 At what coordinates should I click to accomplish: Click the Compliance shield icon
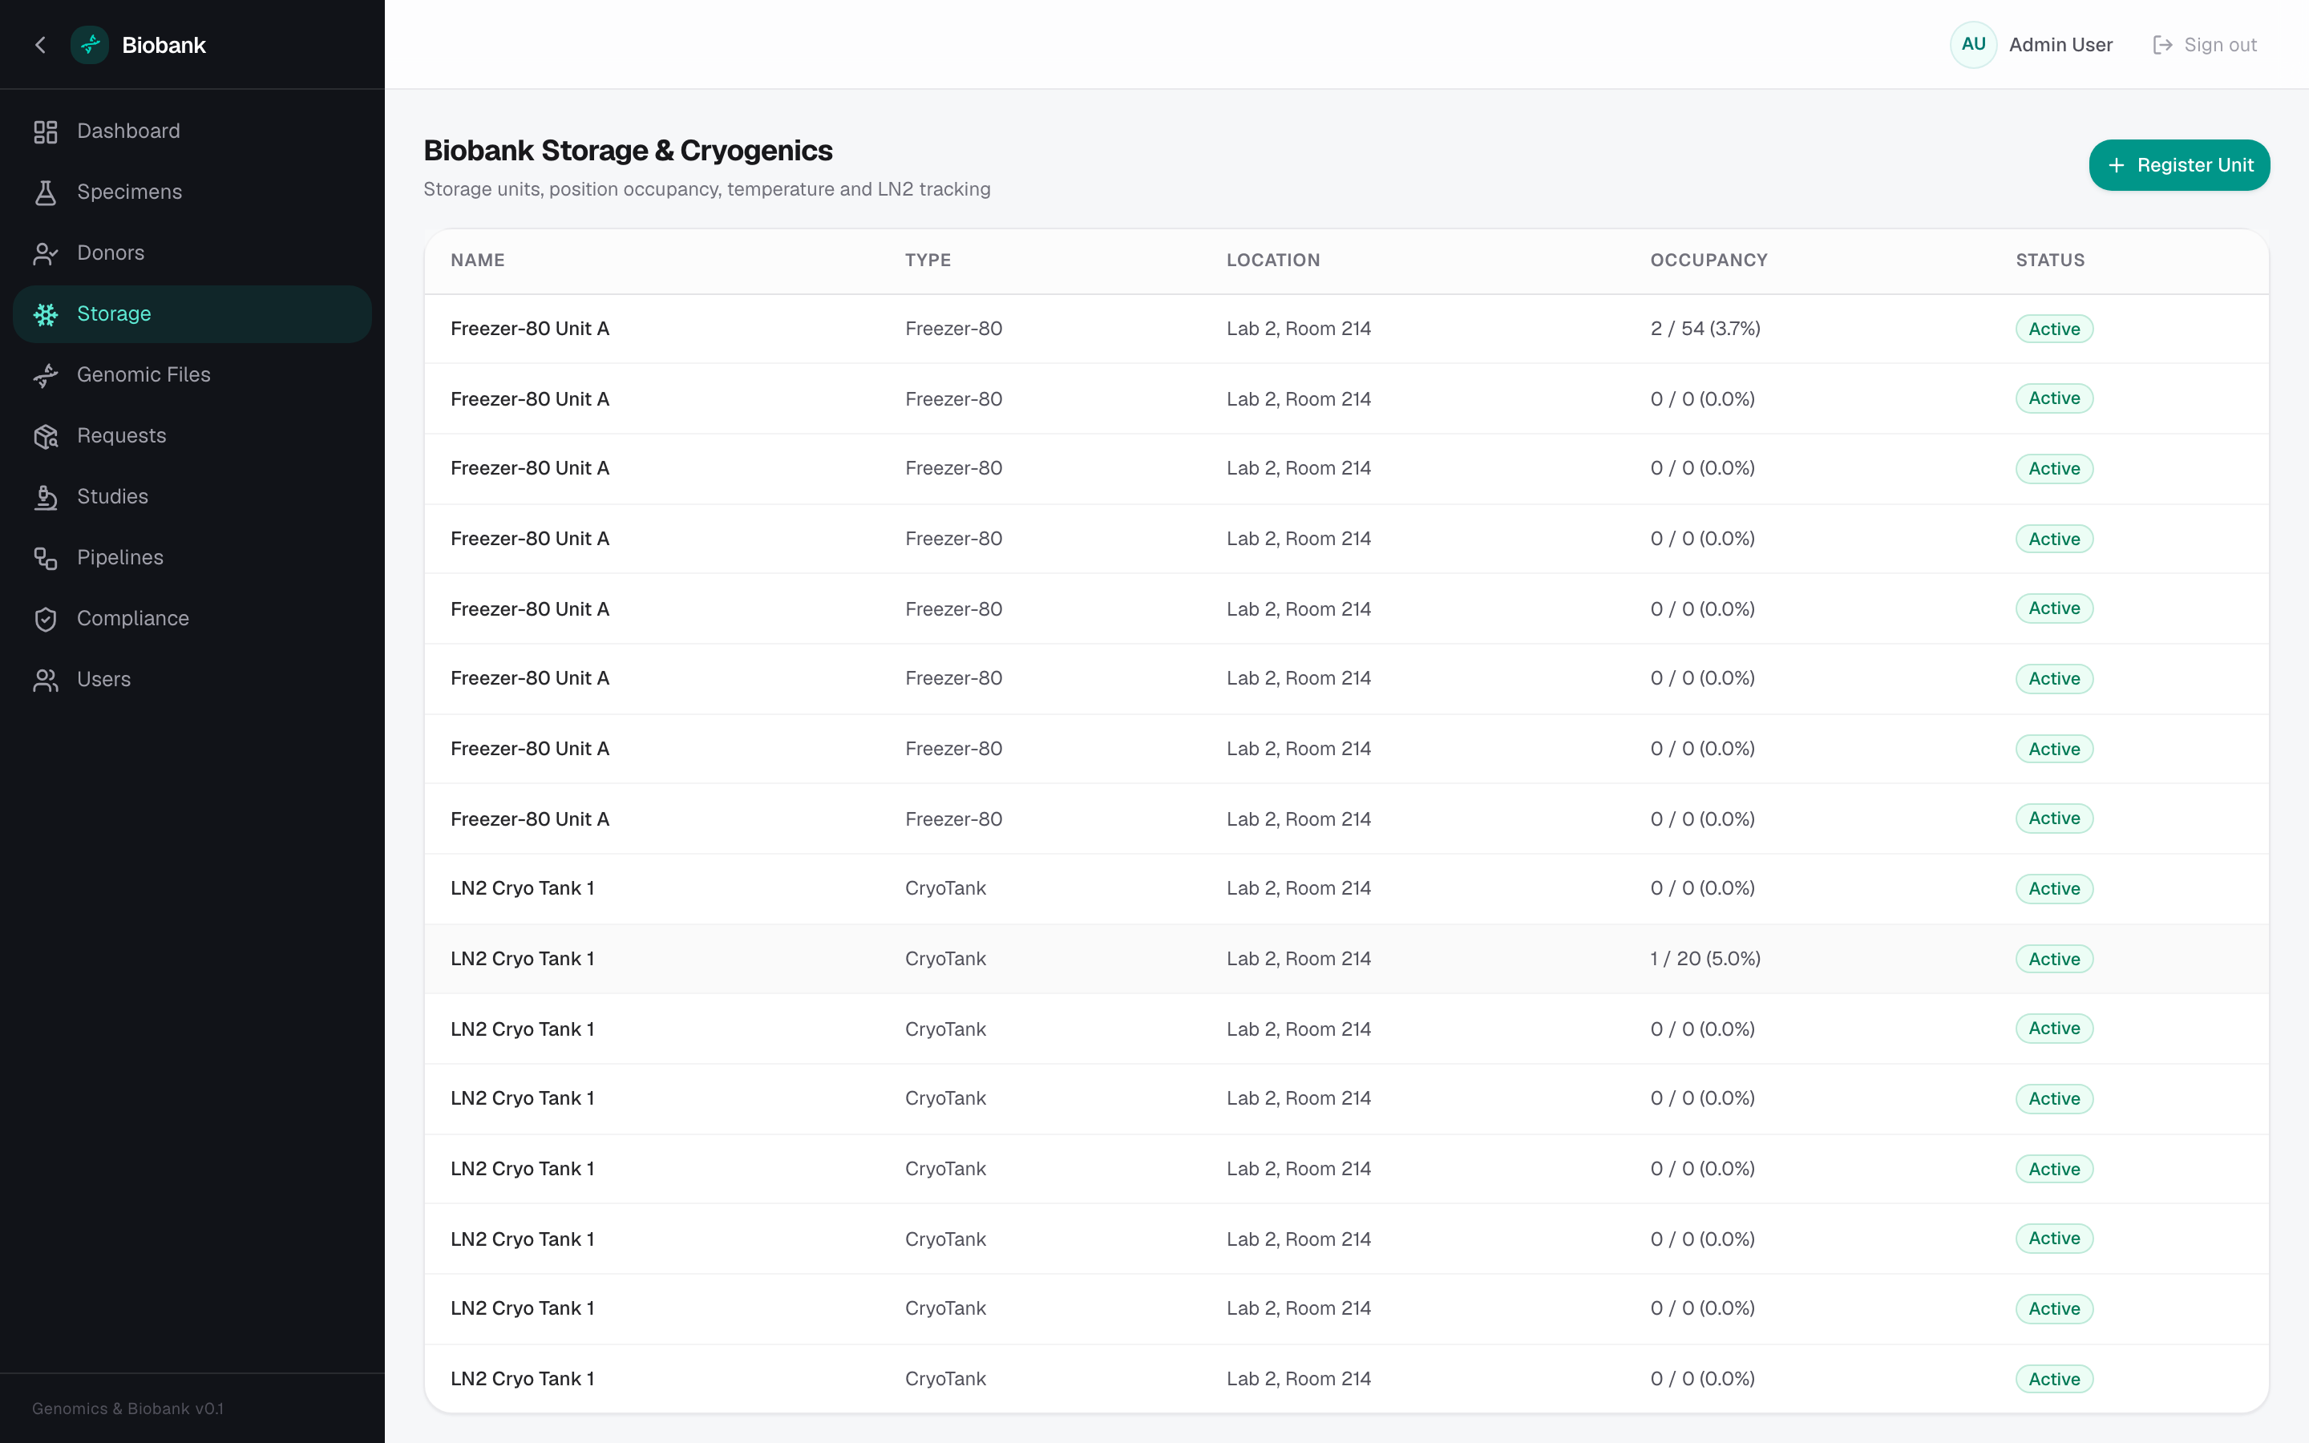click(46, 620)
